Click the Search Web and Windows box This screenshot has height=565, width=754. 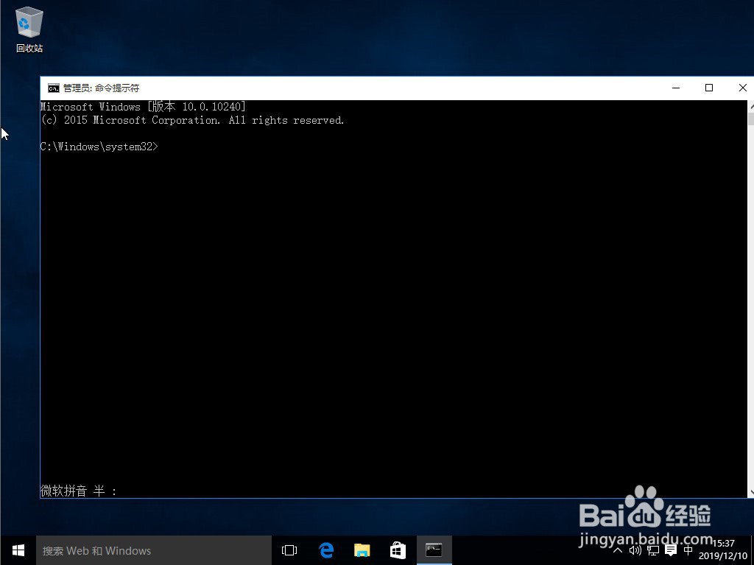[x=154, y=550]
